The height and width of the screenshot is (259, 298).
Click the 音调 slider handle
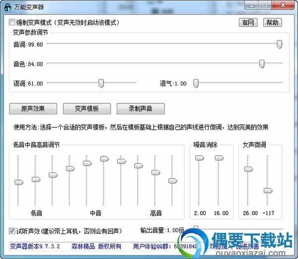(279, 44)
